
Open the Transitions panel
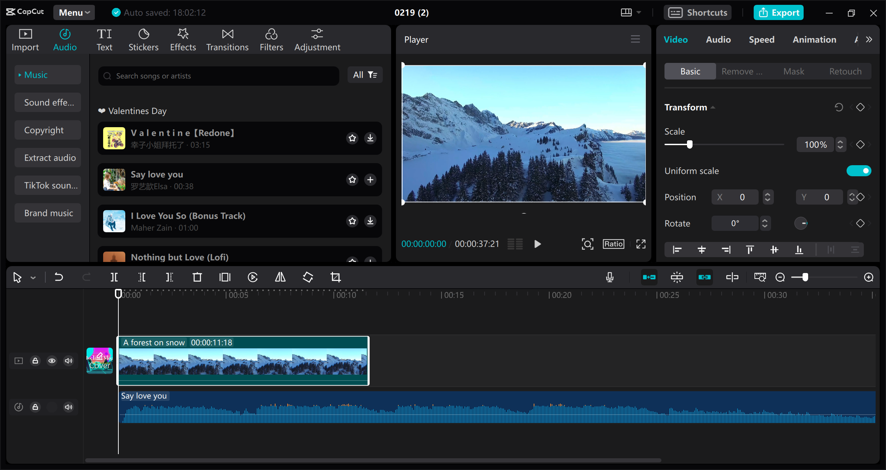pyautogui.click(x=227, y=39)
